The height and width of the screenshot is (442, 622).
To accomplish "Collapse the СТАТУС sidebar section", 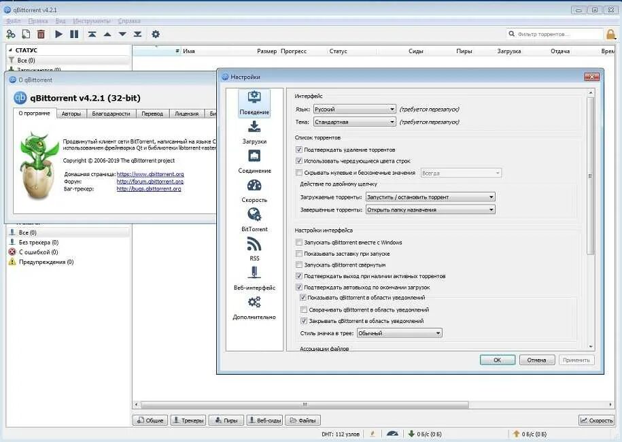I will pyautogui.click(x=11, y=50).
